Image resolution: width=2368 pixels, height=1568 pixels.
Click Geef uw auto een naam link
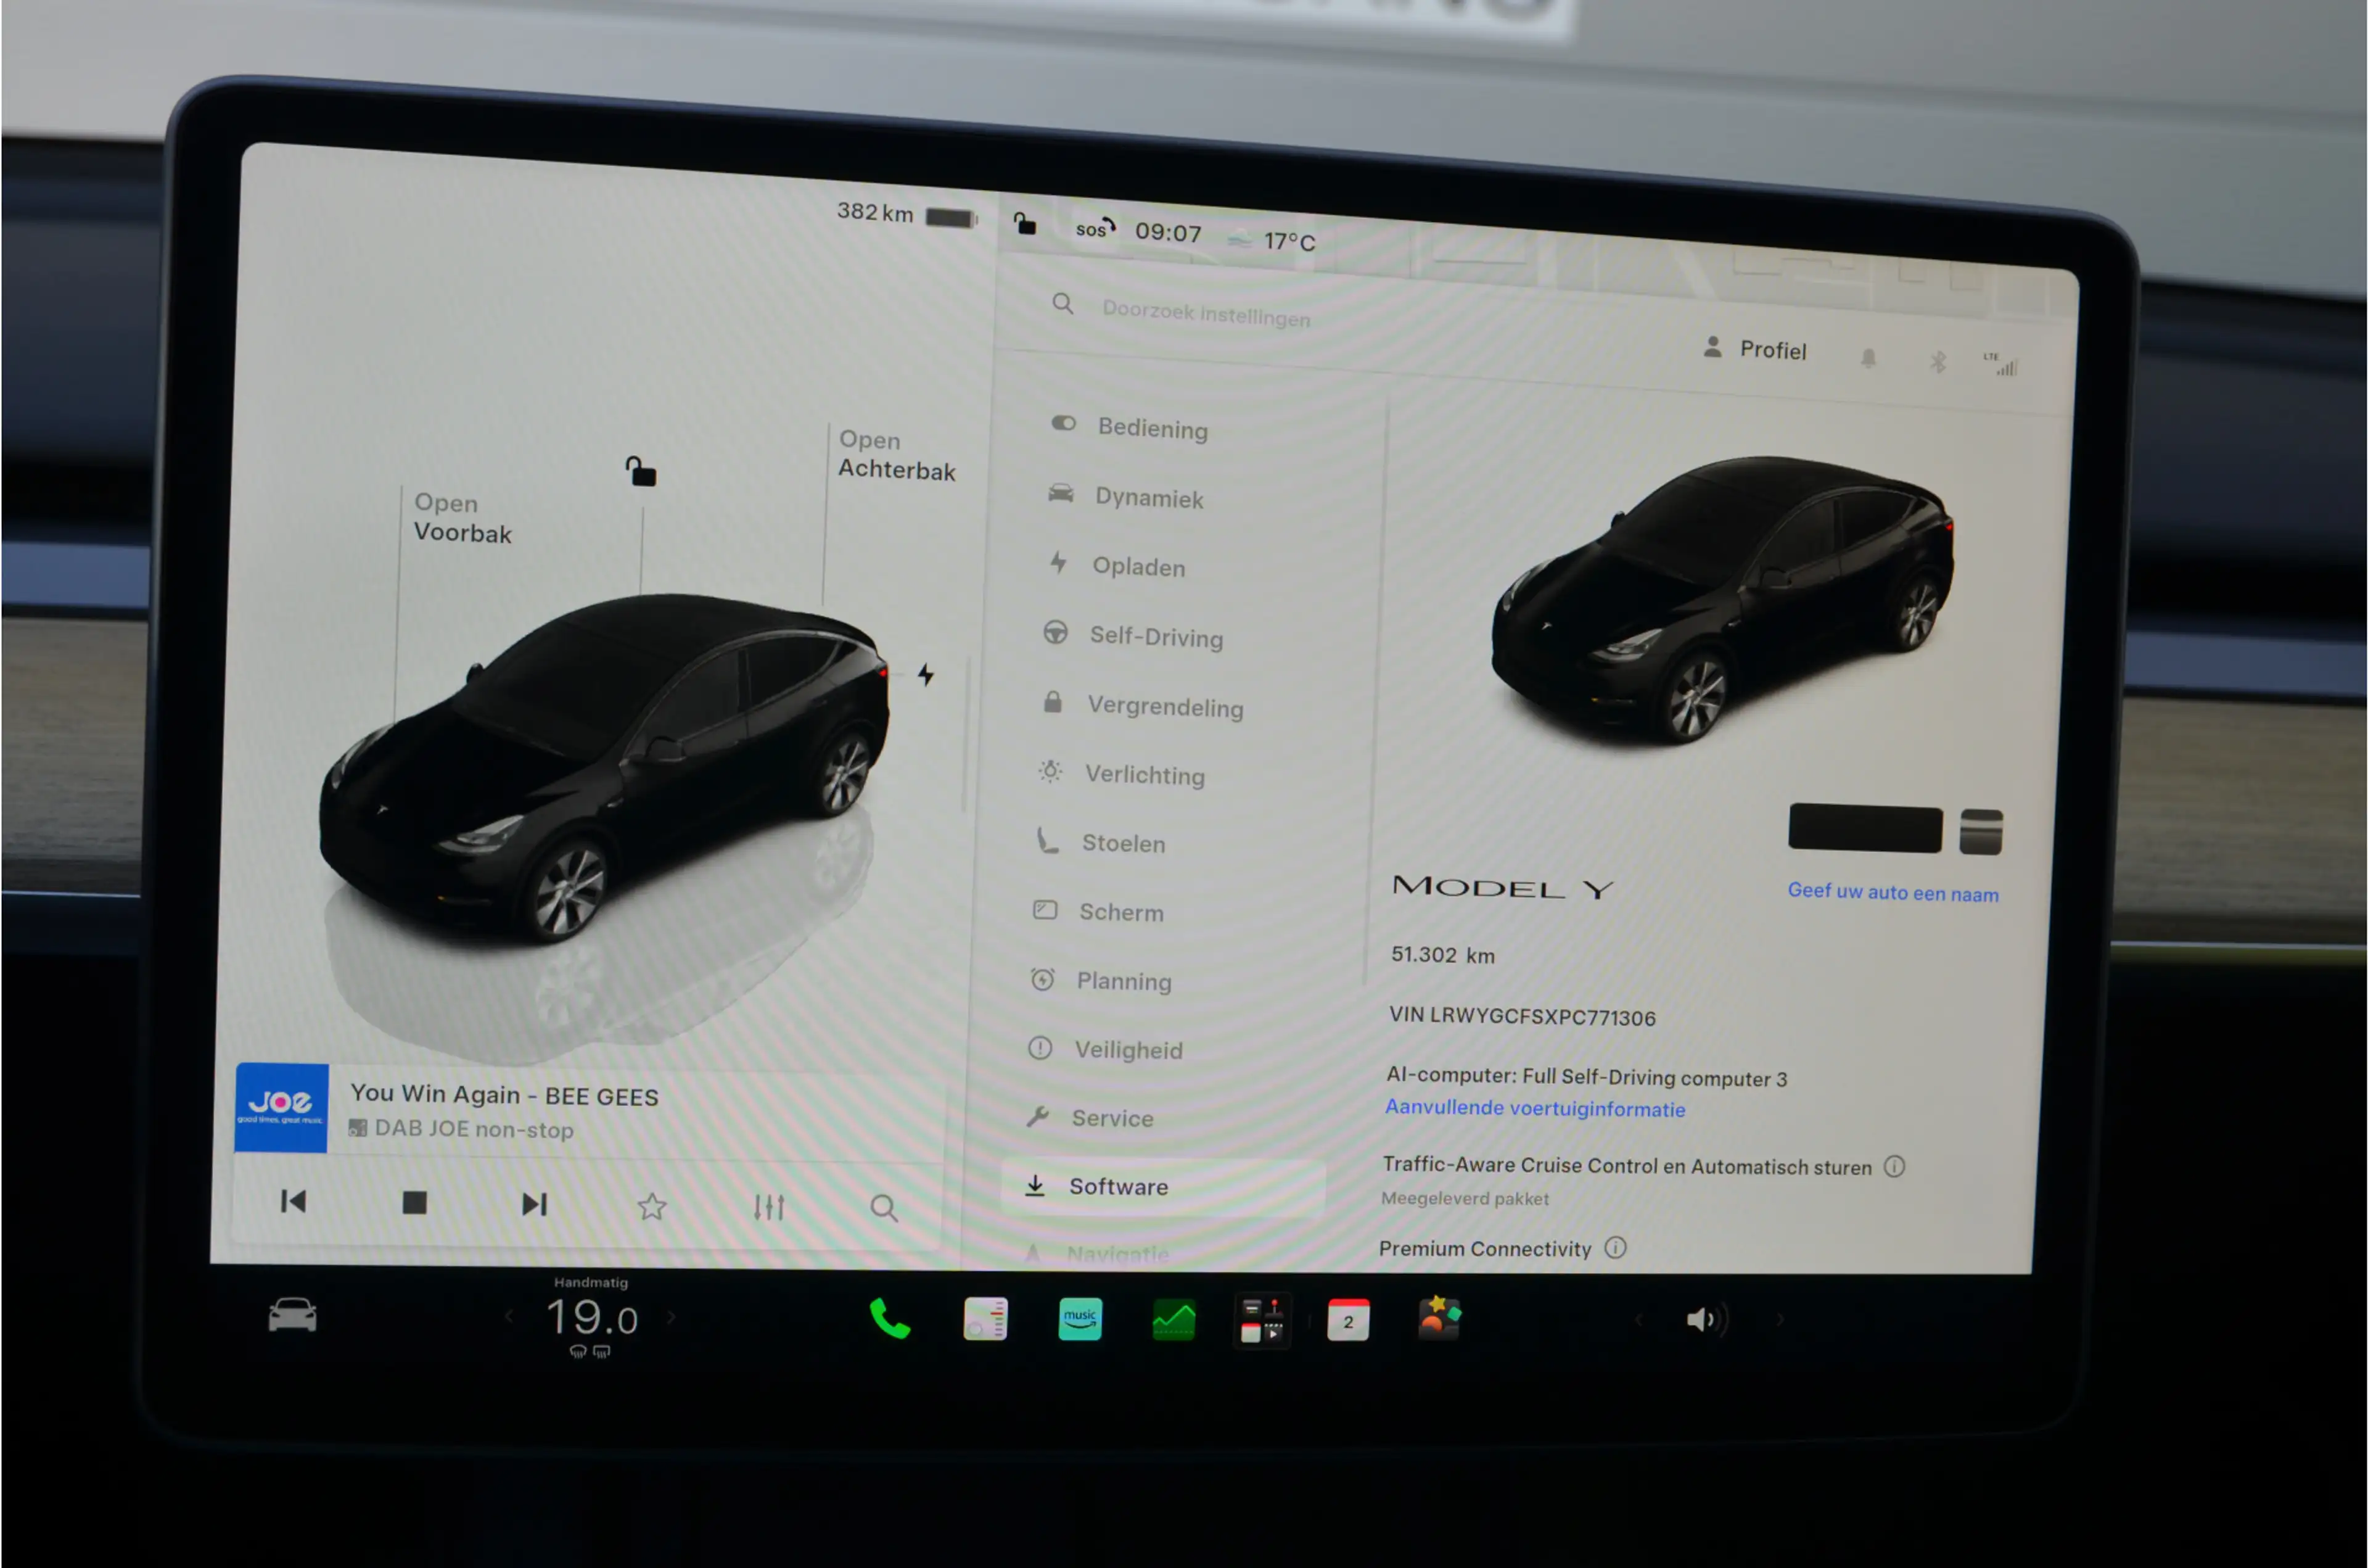1893,892
